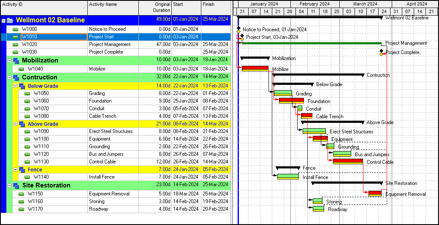Select the Erect Steel Structures Gantt bar
The height and width of the screenshot is (225, 439).
point(314,131)
